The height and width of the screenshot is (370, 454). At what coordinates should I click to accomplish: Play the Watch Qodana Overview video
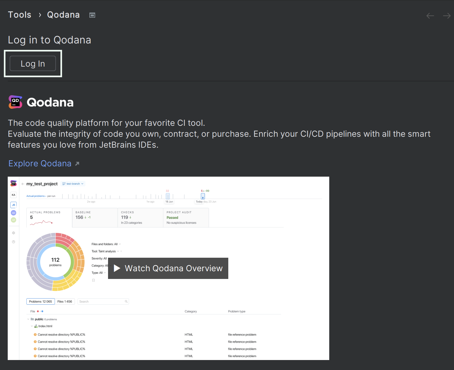point(168,268)
